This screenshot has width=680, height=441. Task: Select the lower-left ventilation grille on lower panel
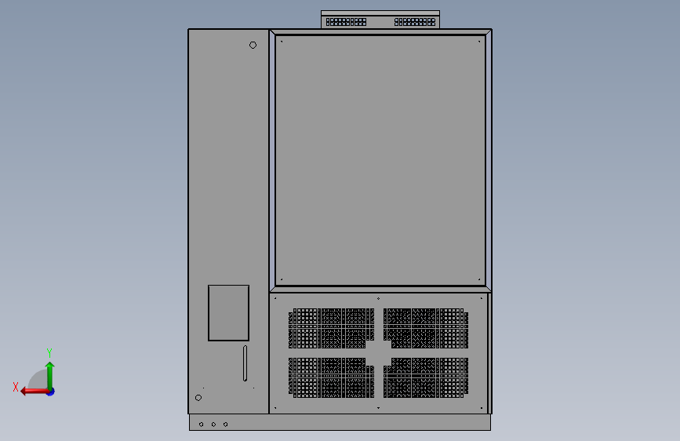[x=331, y=377]
